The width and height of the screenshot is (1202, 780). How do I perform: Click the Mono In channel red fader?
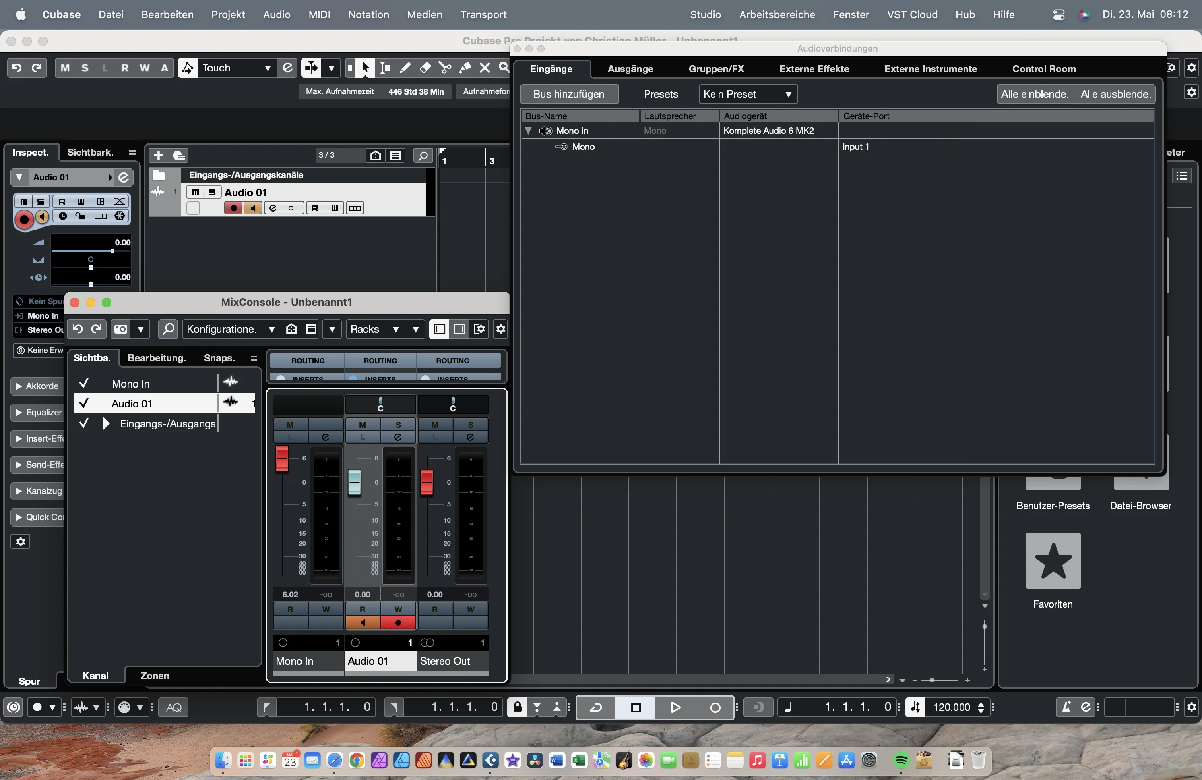coord(282,459)
